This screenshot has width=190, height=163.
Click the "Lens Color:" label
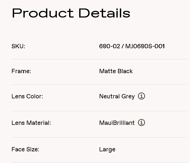(x=27, y=96)
